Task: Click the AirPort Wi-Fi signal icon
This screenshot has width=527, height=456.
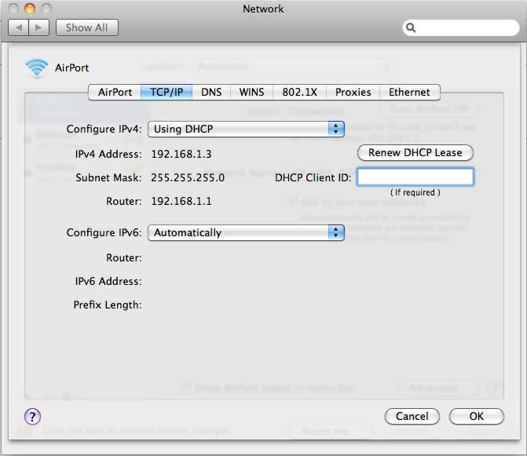Action: click(x=37, y=67)
